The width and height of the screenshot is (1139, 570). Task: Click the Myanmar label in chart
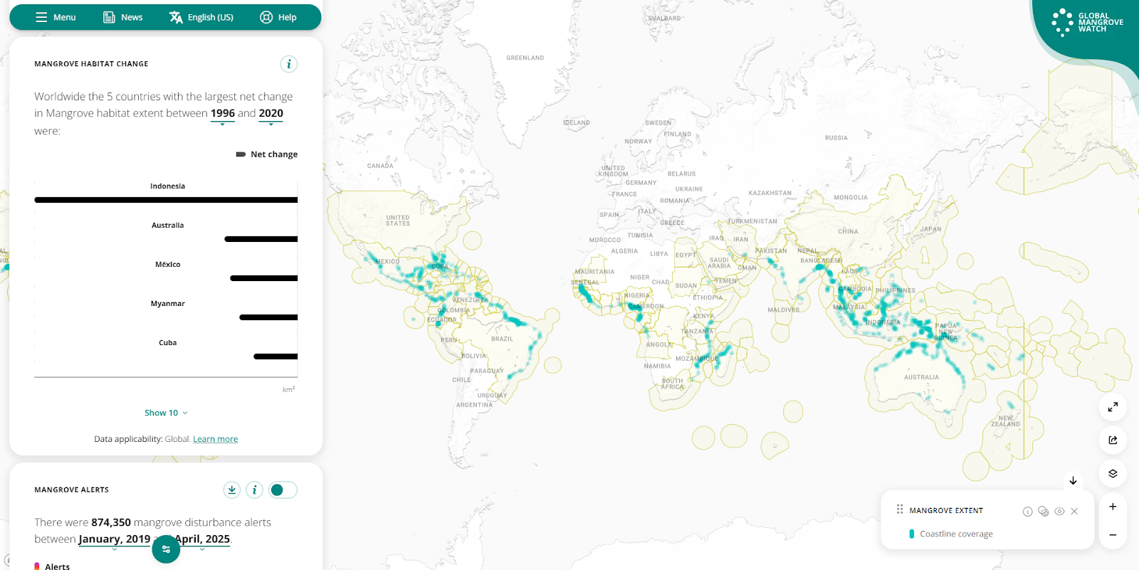pyautogui.click(x=167, y=304)
